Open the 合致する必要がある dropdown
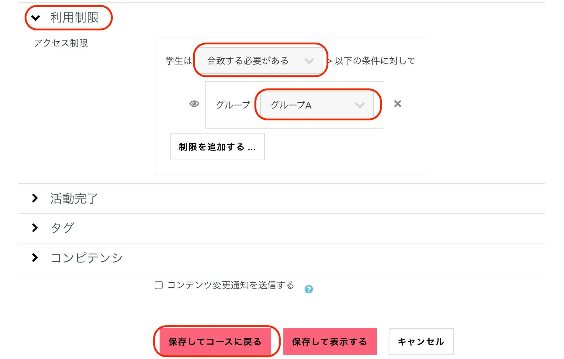Viewport: 564px width, 359px height. (x=260, y=61)
